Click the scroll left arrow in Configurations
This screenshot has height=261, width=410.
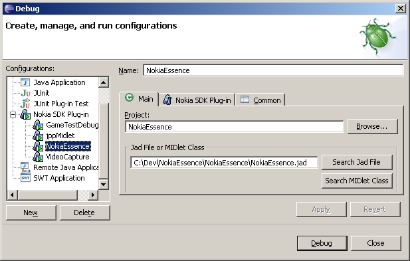[x=12, y=195]
